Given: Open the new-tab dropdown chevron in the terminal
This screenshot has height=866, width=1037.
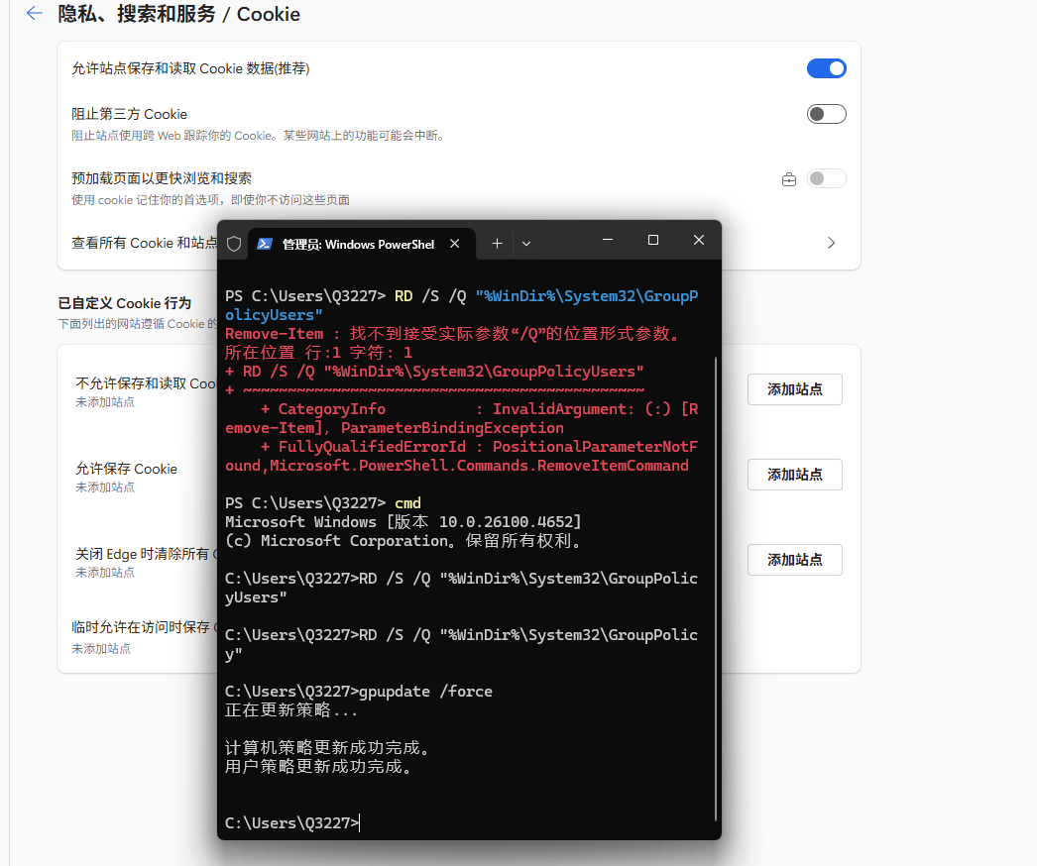Looking at the screenshot, I should [x=525, y=244].
